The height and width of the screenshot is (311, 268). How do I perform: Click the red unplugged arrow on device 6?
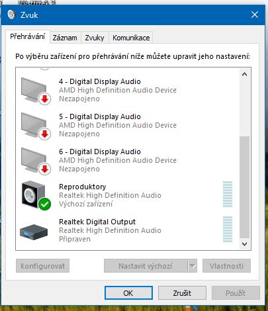[x=45, y=169]
